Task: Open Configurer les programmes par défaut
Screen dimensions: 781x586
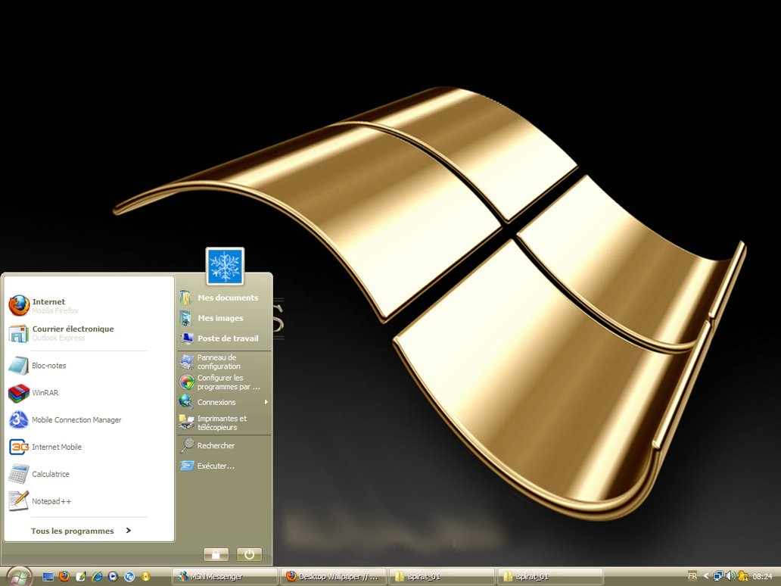Action: click(x=224, y=382)
